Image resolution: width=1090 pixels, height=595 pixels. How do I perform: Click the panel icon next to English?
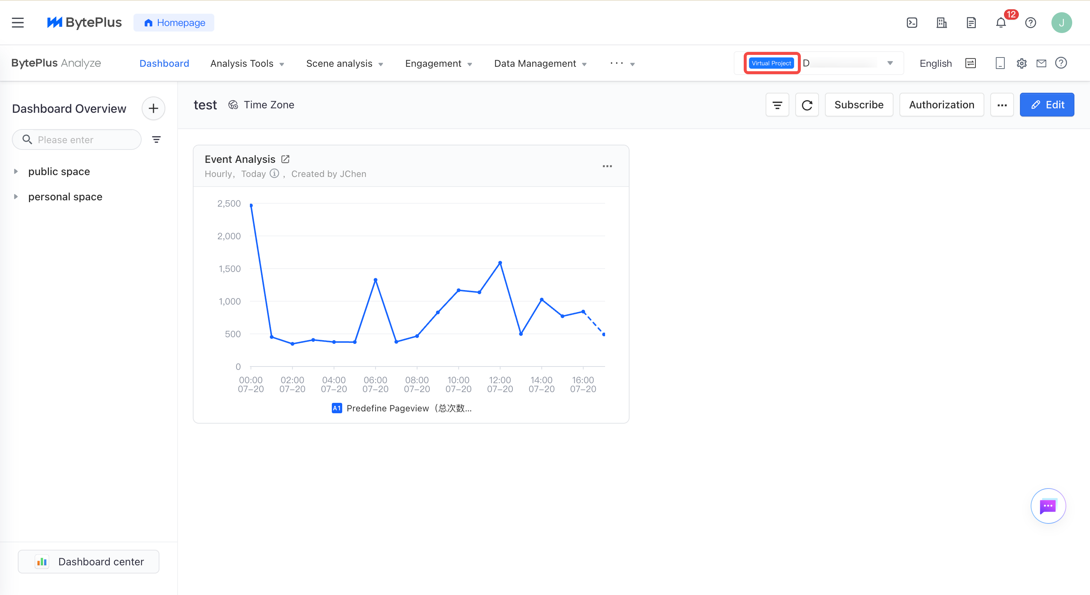970,63
